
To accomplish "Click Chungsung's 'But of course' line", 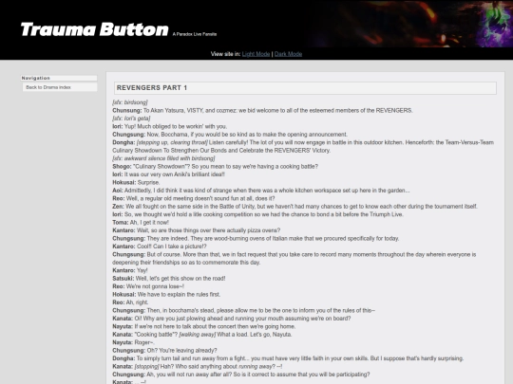I will click(x=294, y=258).
